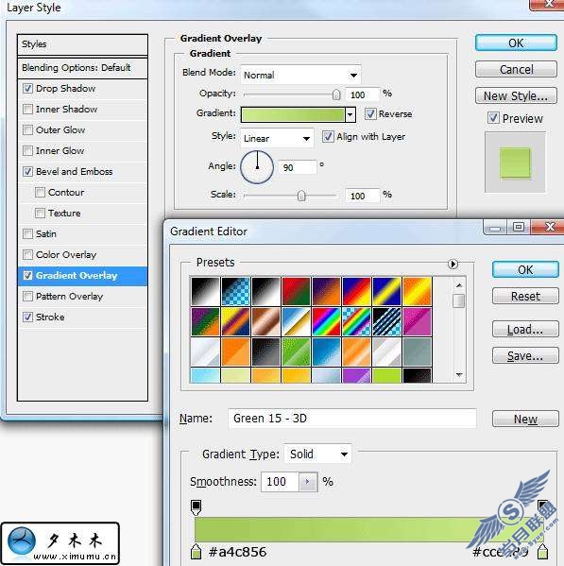Uncheck the Reverse gradient checkbox

(370, 114)
